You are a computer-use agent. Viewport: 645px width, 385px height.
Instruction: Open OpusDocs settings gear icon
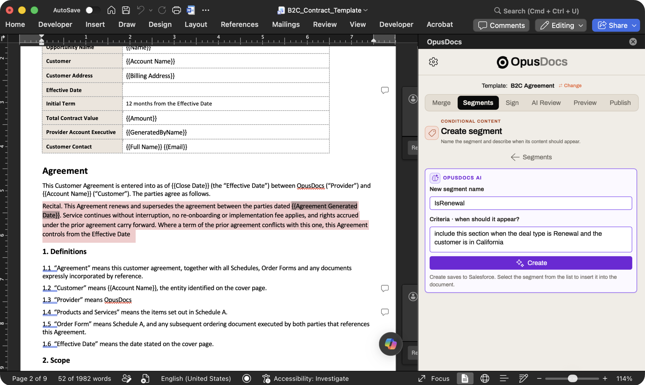coord(433,62)
